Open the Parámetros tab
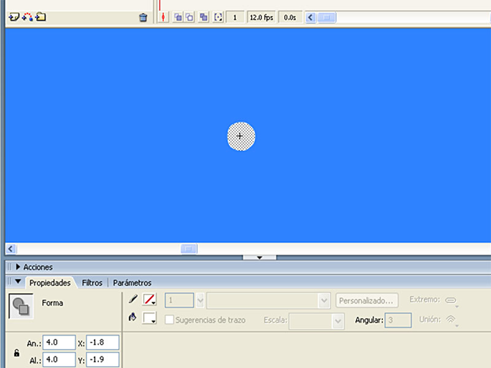Screen dimensions: 491x368 [132, 283]
